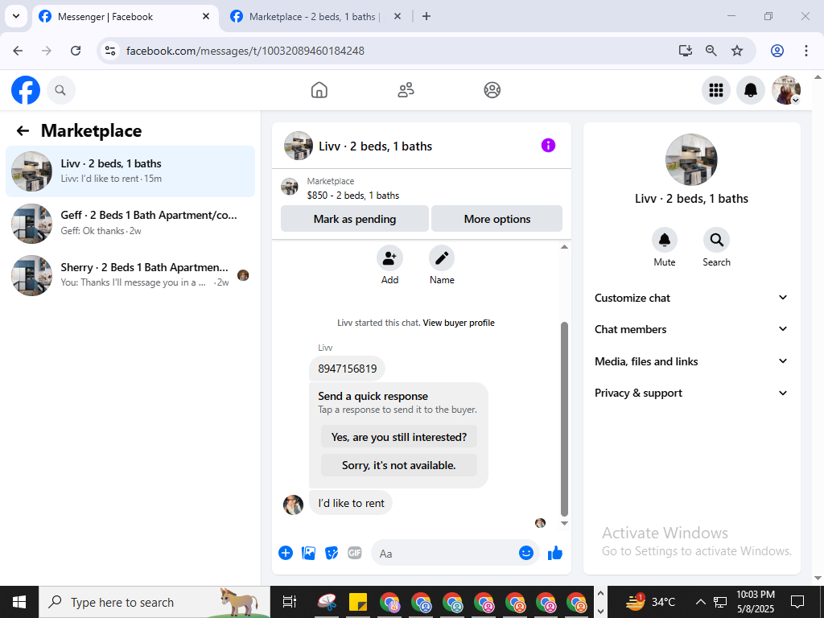The image size is (824, 618).
Task: Open the Sticky Notes taskbar app
Action: click(x=358, y=602)
